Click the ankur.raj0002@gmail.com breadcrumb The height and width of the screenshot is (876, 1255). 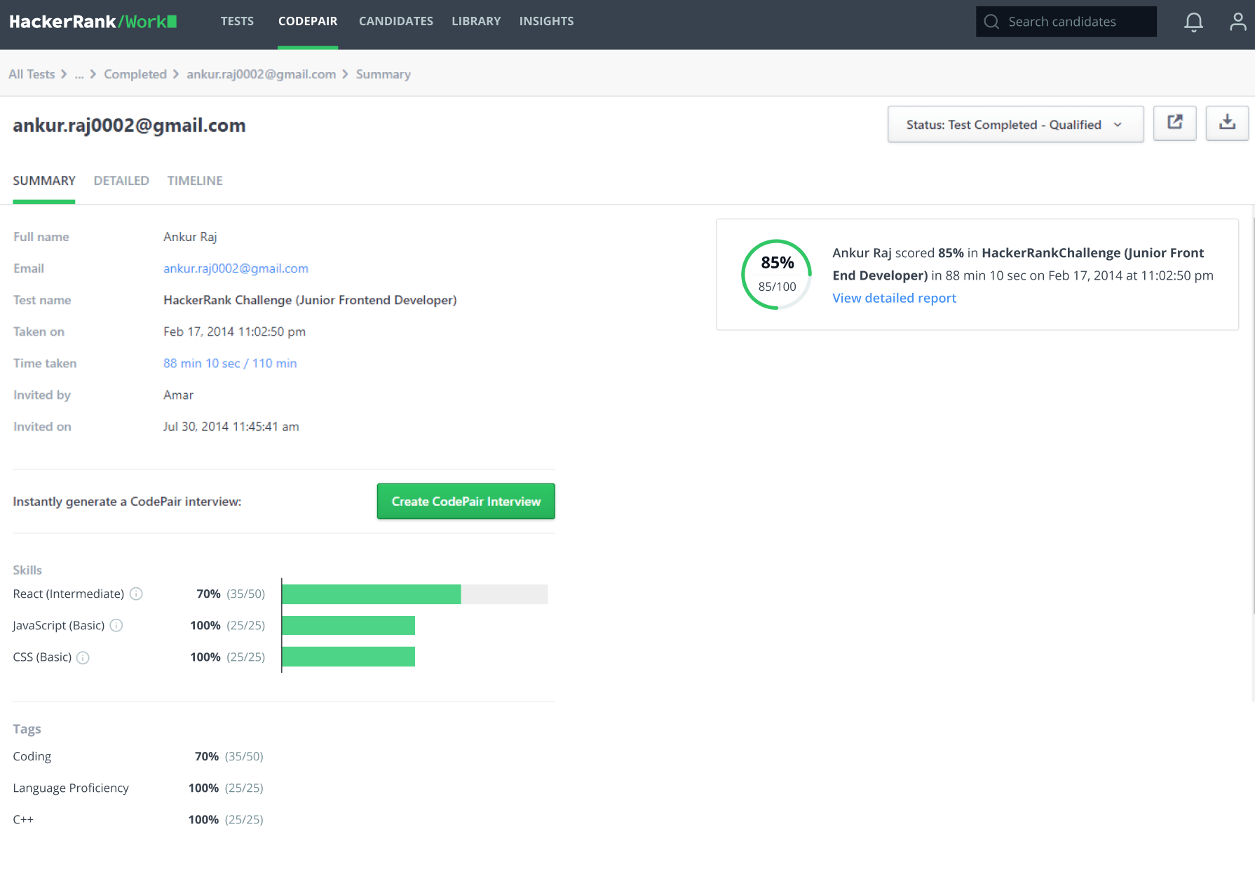pyautogui.click(x=261, y=74)
